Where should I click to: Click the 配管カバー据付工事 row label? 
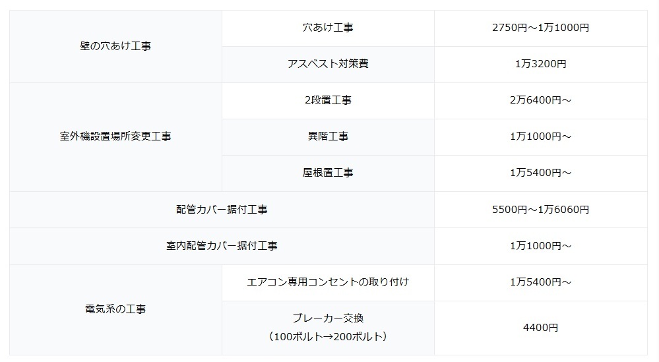(222, 210)
